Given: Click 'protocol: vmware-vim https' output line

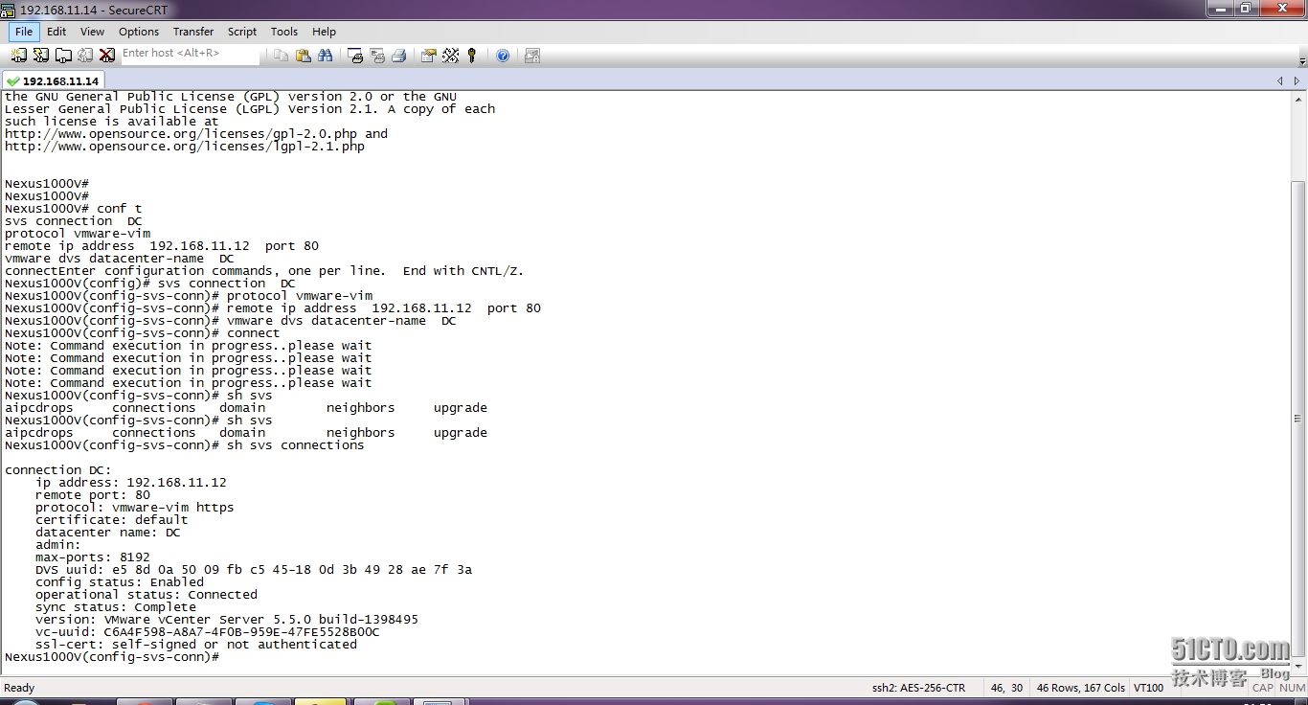Looking at the screenshot, I should click(135, 508).
